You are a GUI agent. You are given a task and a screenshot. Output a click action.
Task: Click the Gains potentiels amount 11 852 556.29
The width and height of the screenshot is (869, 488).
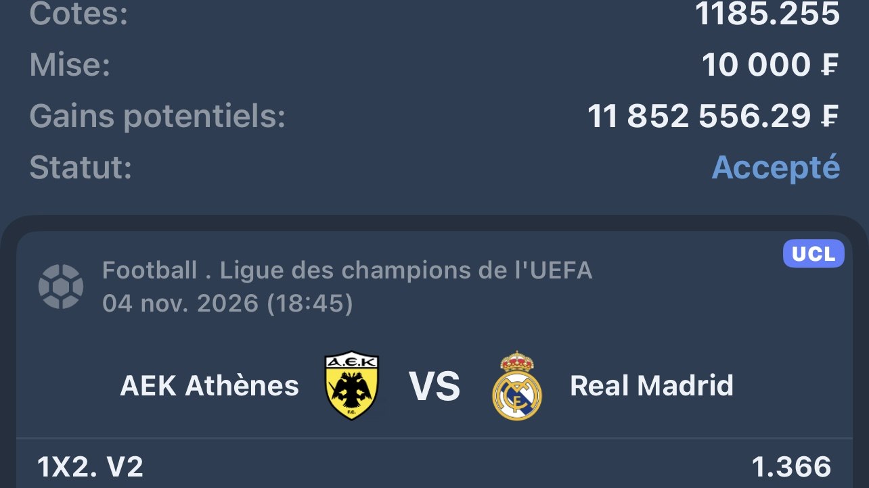tap(699, 117)
